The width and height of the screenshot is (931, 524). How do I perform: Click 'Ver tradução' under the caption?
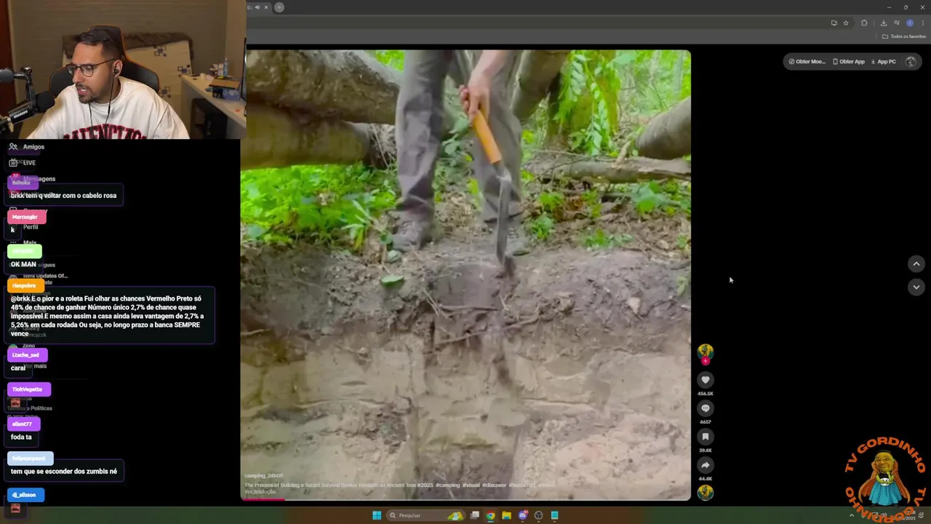coord(260,492)
